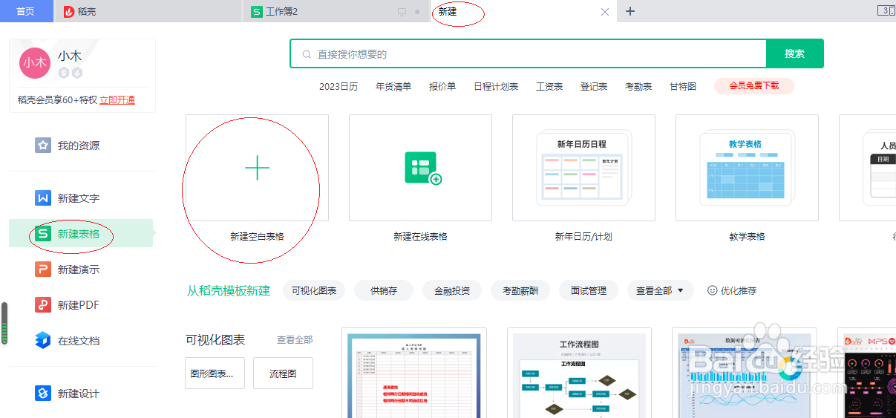Click the S membership badge under 小木
Screen dimensions: 896x418
(x=64, y=73)
